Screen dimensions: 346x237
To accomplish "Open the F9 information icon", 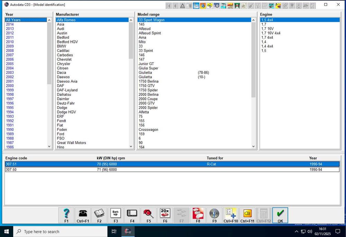I will [x=214, y=215].
